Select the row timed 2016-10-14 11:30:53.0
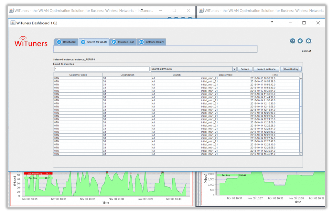Image resolution: width=333 pixels, height=213 pixels. click(176, 94)
